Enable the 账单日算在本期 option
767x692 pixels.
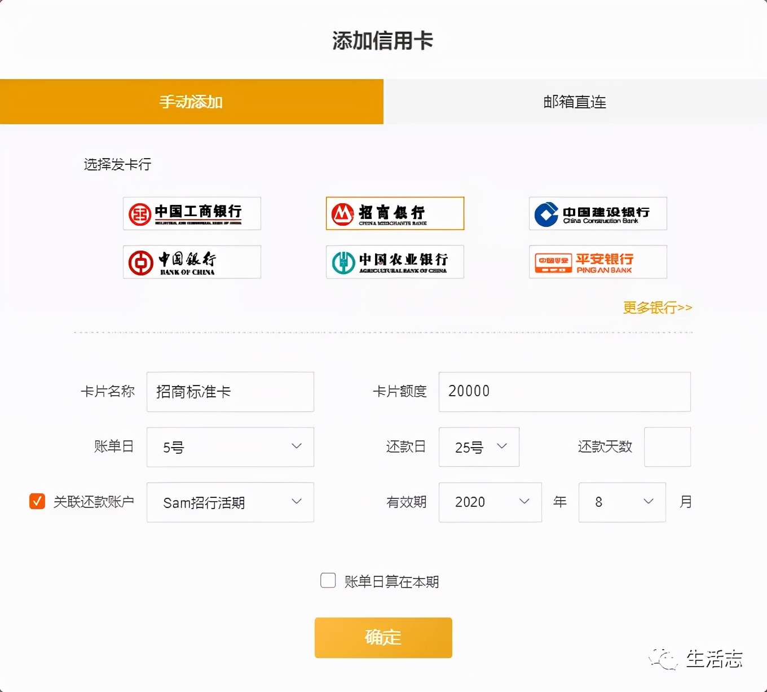coord(328,580)
